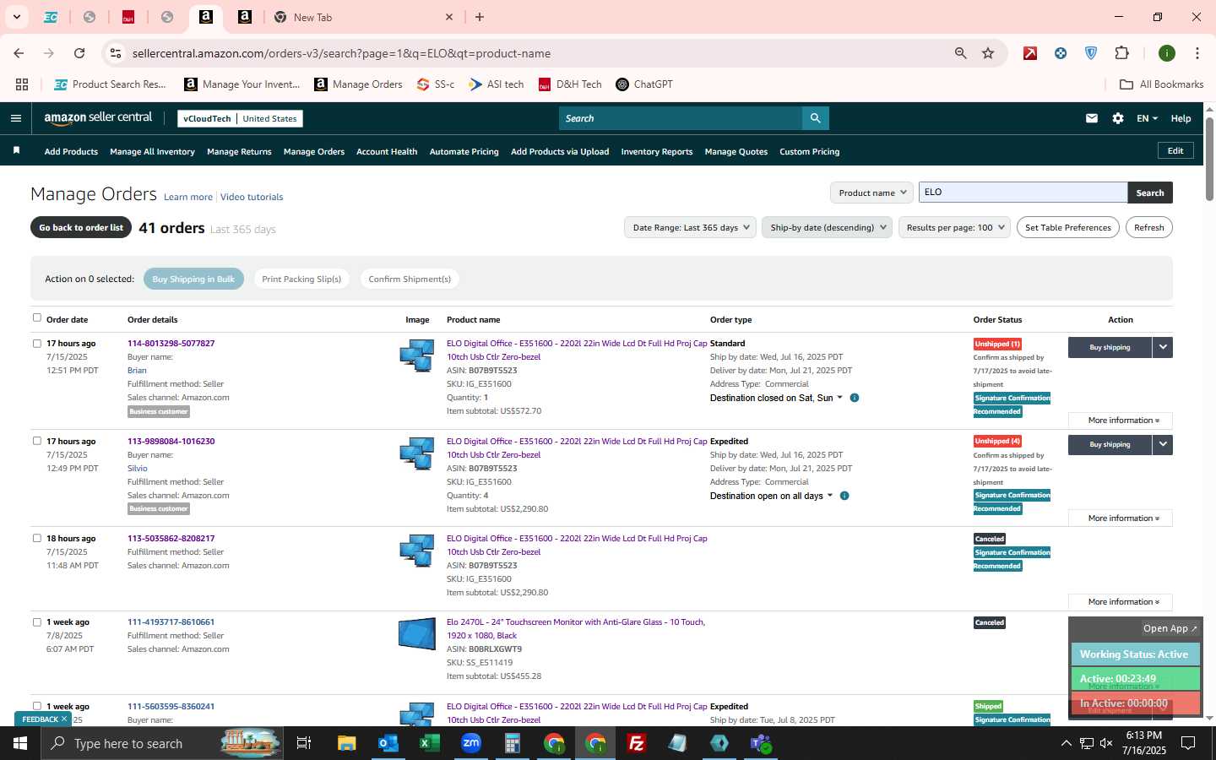The image size is (1216, 760).
Task: Click the browser reload icon
Action: click(79, 53)
